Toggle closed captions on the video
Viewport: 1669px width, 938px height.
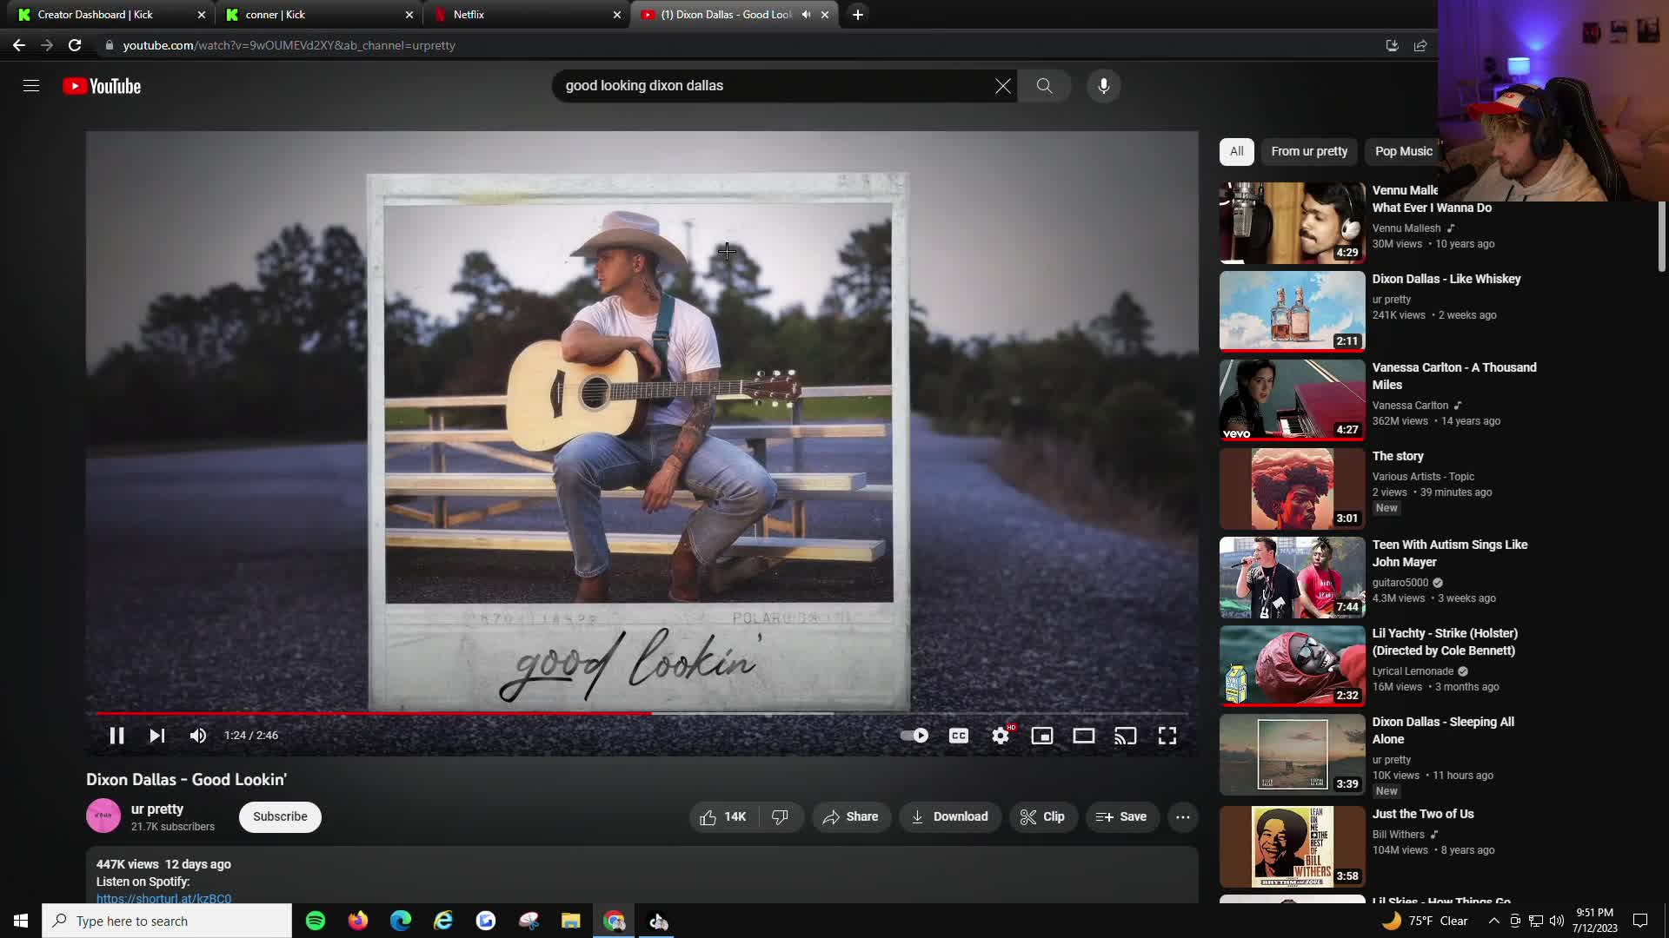pyautogui.click(x=959, y=736)
